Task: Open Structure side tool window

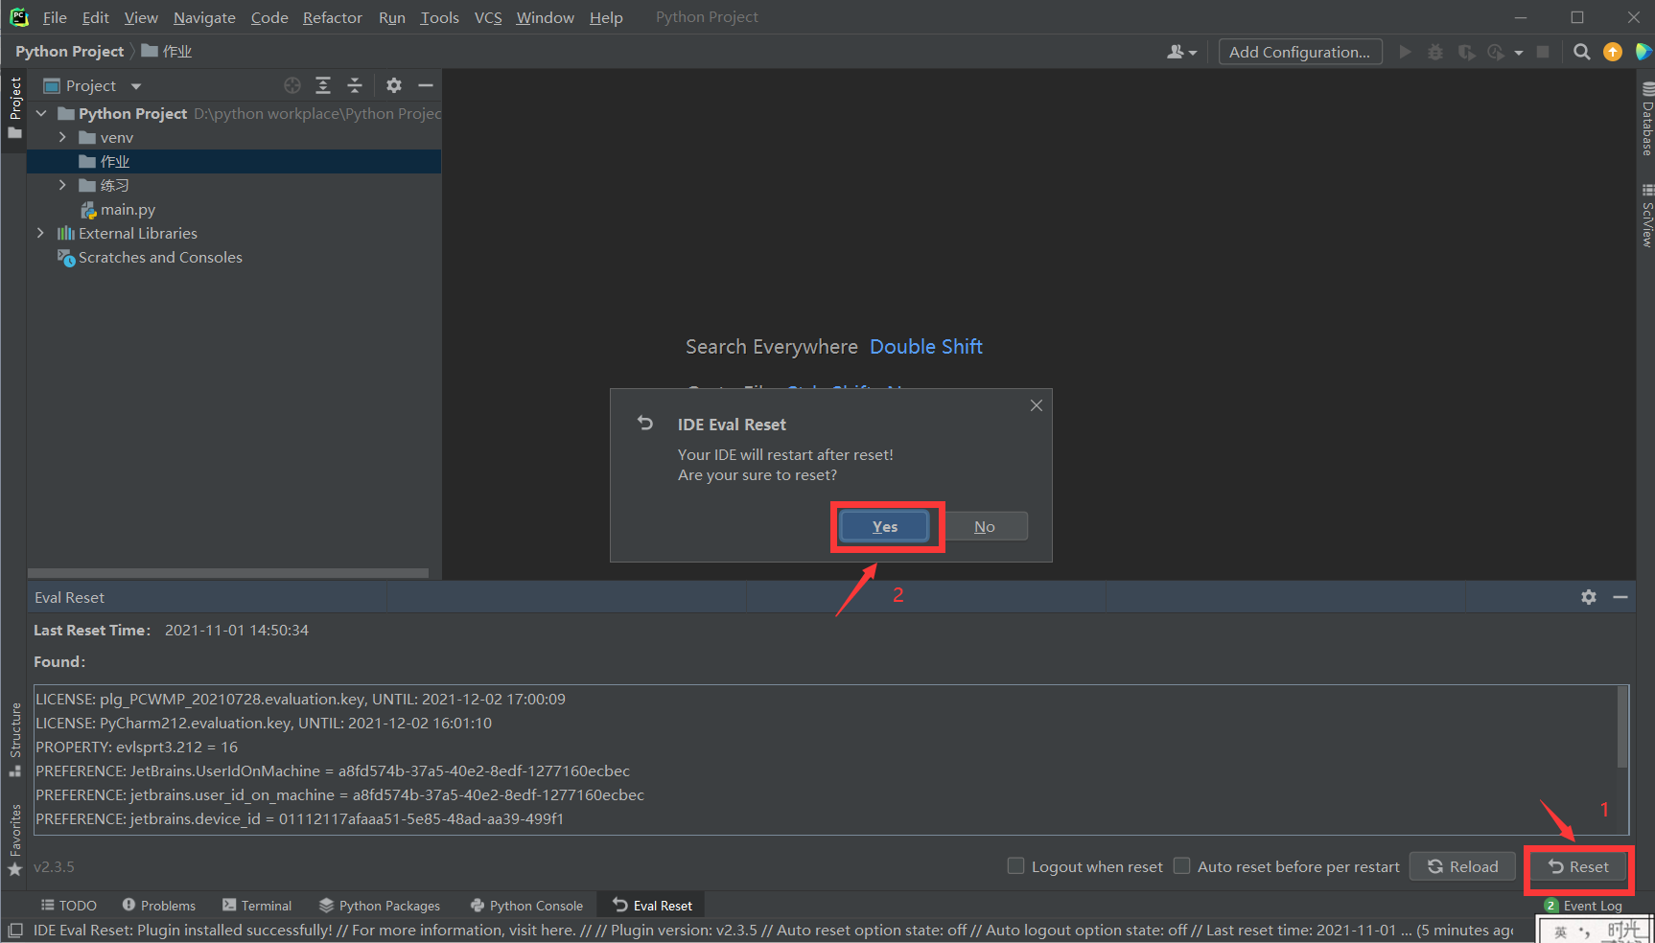Action: 15,739
